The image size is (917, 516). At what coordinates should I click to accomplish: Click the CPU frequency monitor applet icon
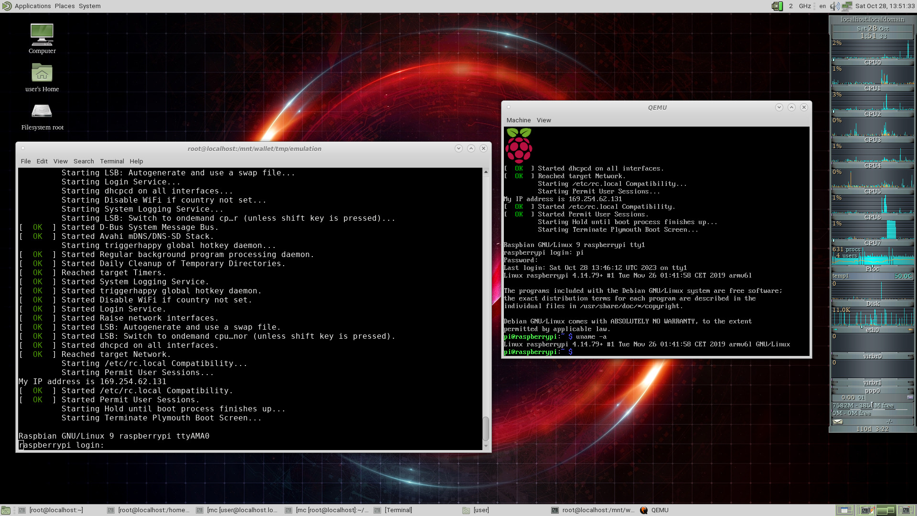777,6
